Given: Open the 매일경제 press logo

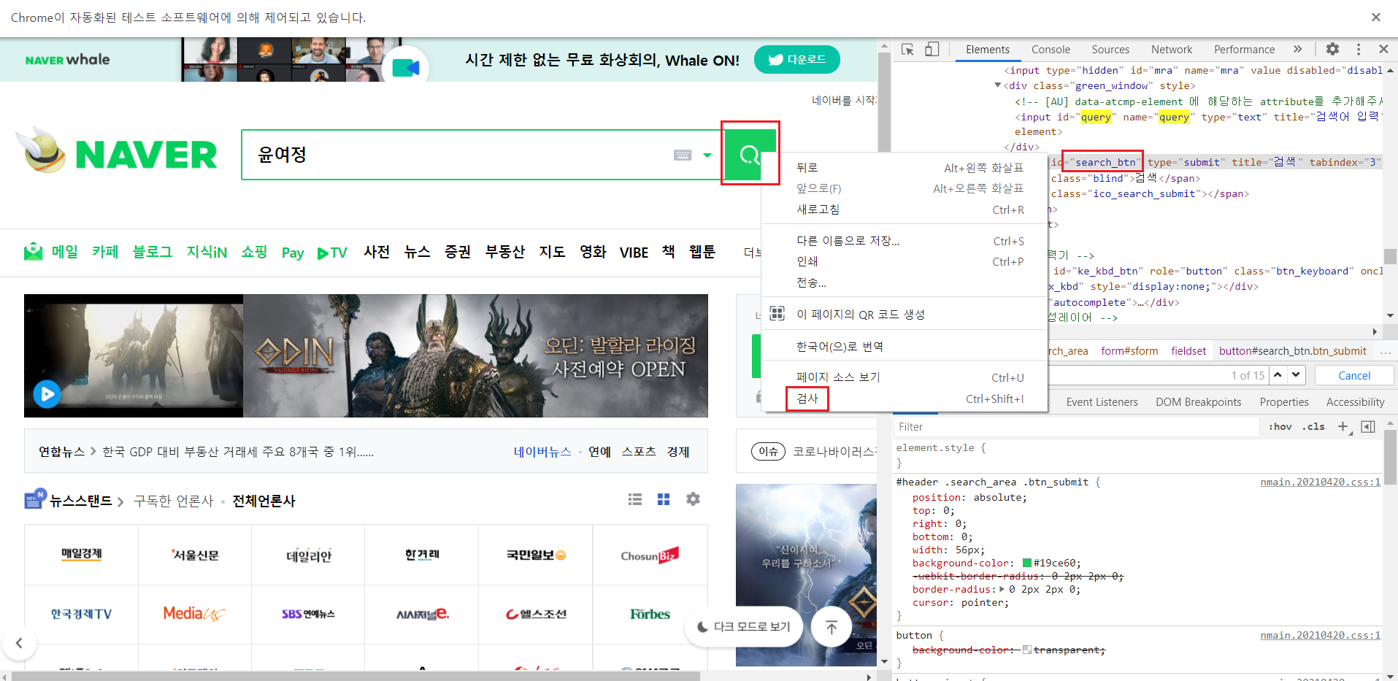Looking at the screenshot, I should coord(81,555).
